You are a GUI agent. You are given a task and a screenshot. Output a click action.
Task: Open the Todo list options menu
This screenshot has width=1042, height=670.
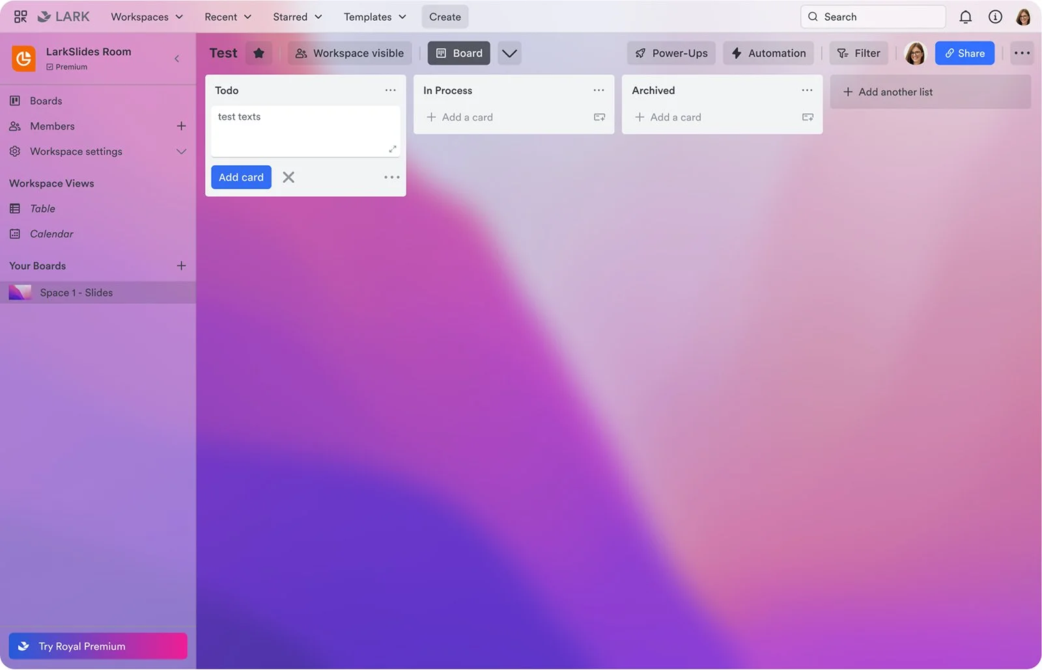click(x=390, y=90)
